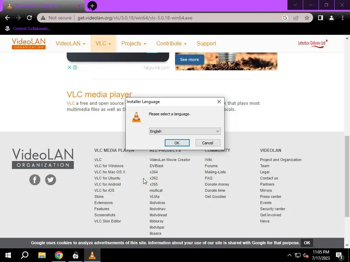Viewport: 350px width, 262px height.
Task: Click Cancel in Installer Language dialog
Action: 207,143
